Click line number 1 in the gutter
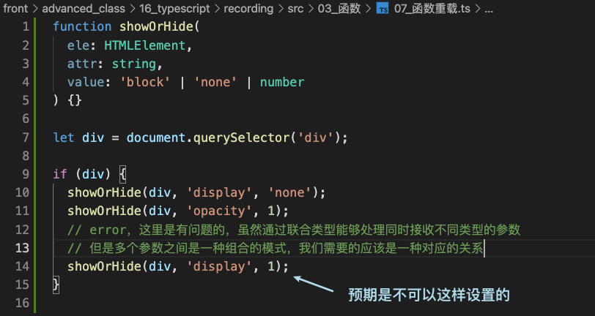Viewport: 595px width, 316px height. click(x=26, y=27)
